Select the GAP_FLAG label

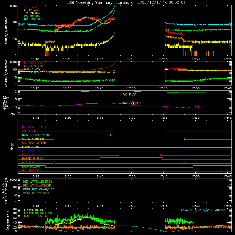29,131
